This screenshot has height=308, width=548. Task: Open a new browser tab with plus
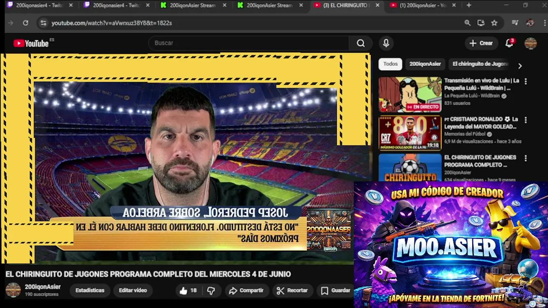pos(469,5)
